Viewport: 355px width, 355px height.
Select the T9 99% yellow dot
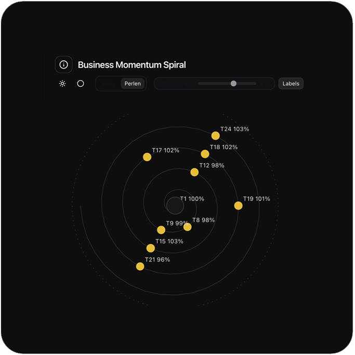click(162, 230)
